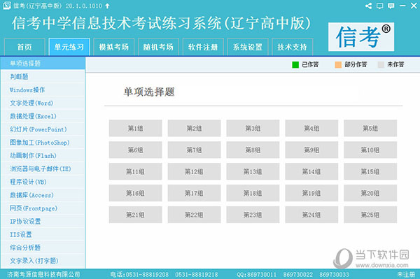The width and height of the screenshot is (420, 279).
Task: Open the 技术支持 tab
Action: (x=292, y=47)
